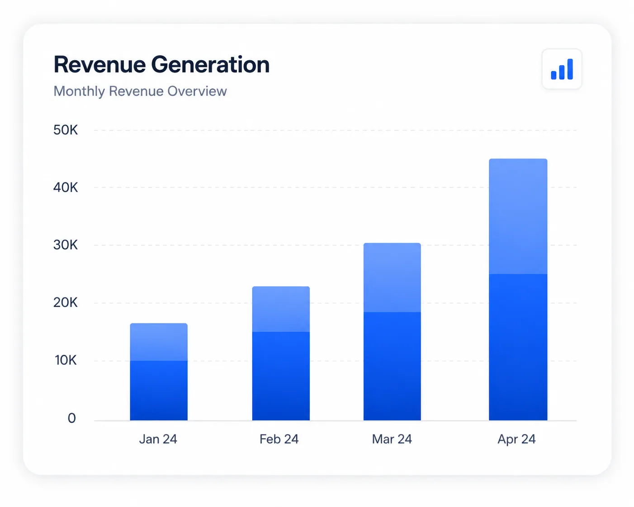Click the bar chart icon button
Image resolution: width=634 pixels, height=507 pixels.
click(562, 69)
